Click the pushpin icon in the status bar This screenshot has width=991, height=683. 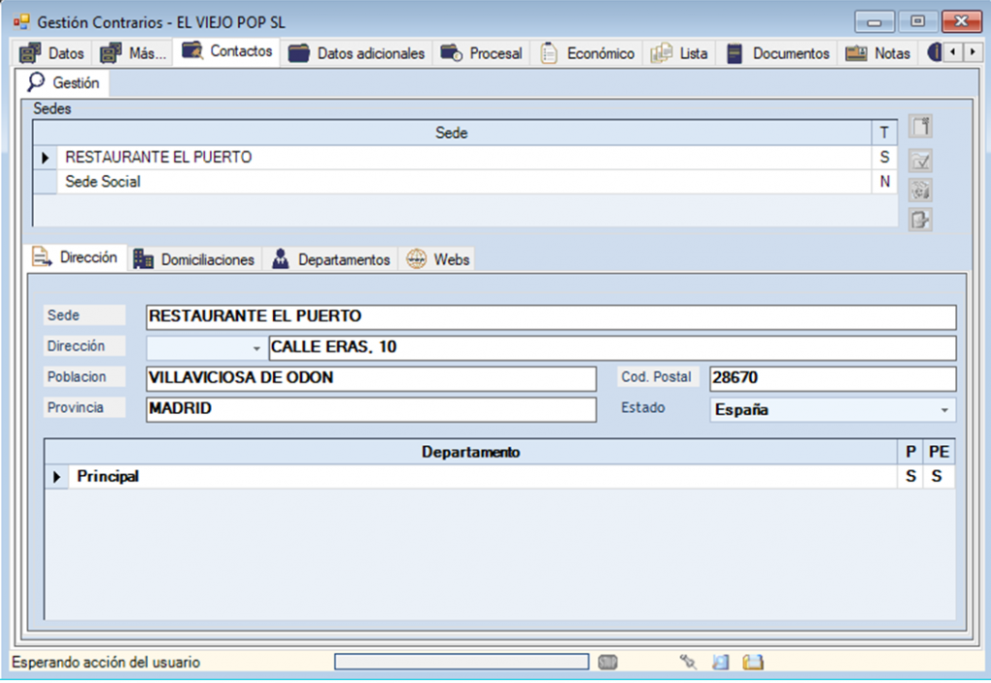689,663
